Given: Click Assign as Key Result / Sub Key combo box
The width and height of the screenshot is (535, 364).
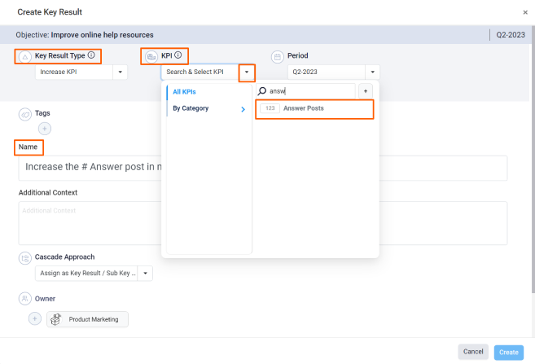Looking at the screenshot, I should [94, 274].
